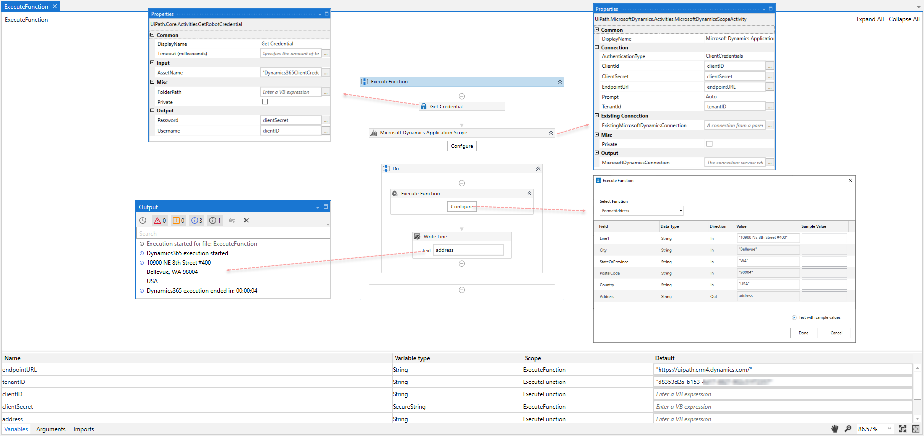Collapse Input section in Get Credential properties
924x436 pixels.
(x=153, y=63)
